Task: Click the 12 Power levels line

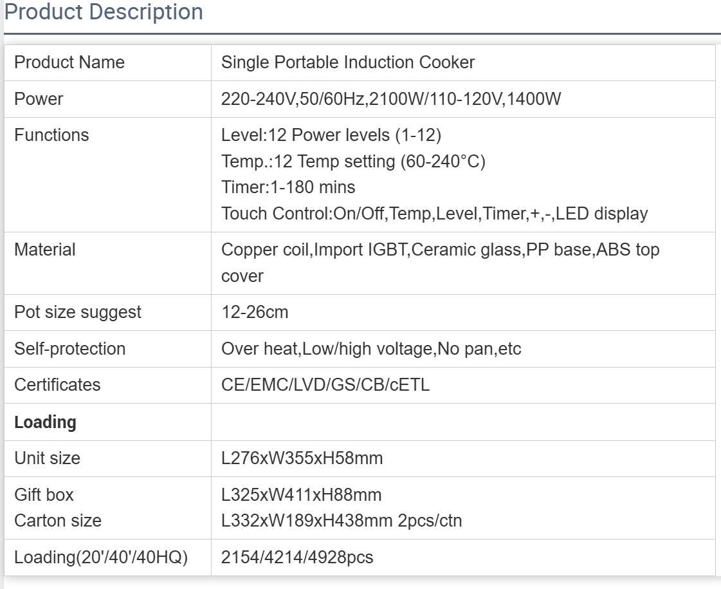Action: pyautogui.click(x=331, y=135)
